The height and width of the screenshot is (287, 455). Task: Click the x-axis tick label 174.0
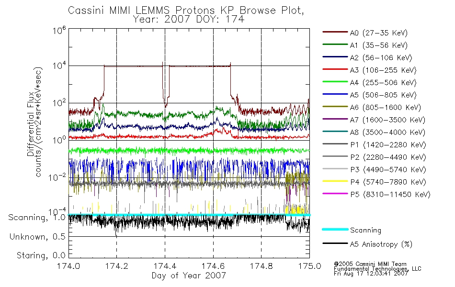[x=68, y=266]
